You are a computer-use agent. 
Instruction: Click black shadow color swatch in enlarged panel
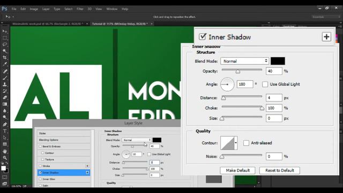point(278,61)
